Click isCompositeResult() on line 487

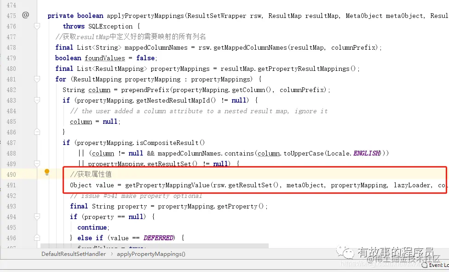pyautogui.click(x=170, y=143)
